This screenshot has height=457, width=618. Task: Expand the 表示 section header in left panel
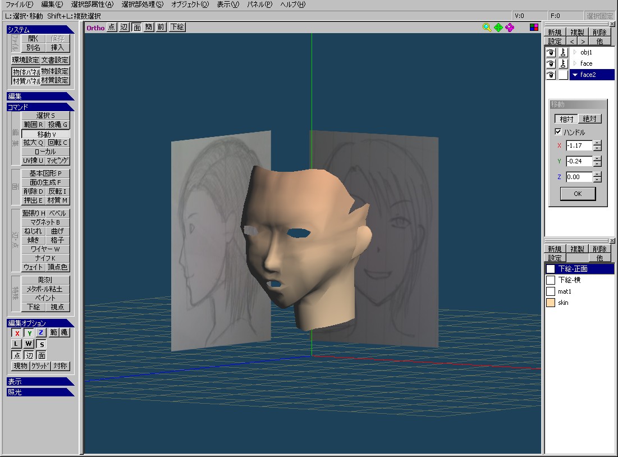(x=40, y=382)
